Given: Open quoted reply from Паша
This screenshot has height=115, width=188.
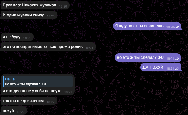Looking at the screenshot, I should 38,82.
